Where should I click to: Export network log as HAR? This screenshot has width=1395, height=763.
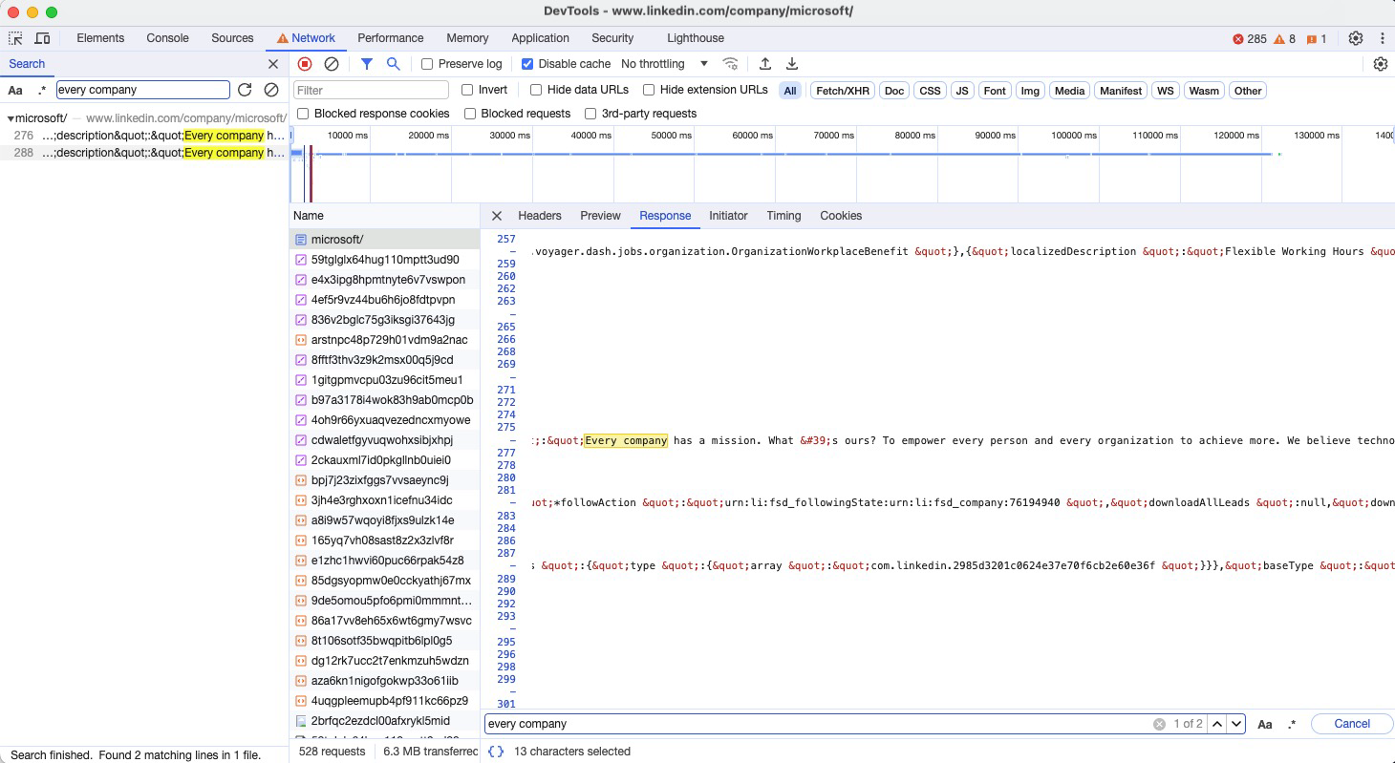[791, 64]
